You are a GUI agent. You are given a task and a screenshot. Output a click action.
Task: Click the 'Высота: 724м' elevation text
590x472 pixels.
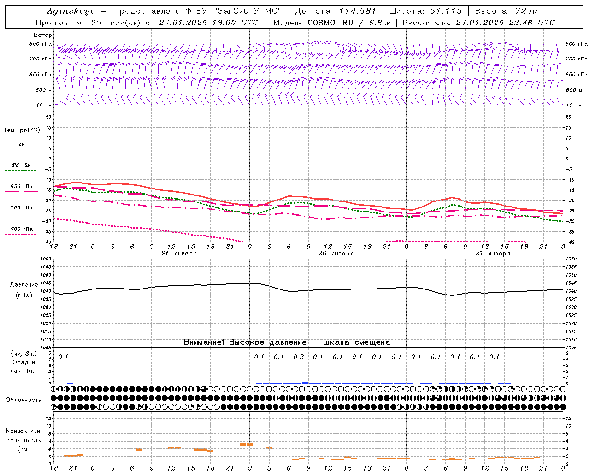[506, 11]
